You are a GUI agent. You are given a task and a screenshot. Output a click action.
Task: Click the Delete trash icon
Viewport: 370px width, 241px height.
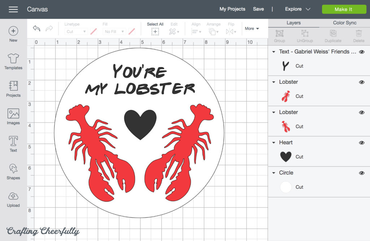click(x=359, y=33)
